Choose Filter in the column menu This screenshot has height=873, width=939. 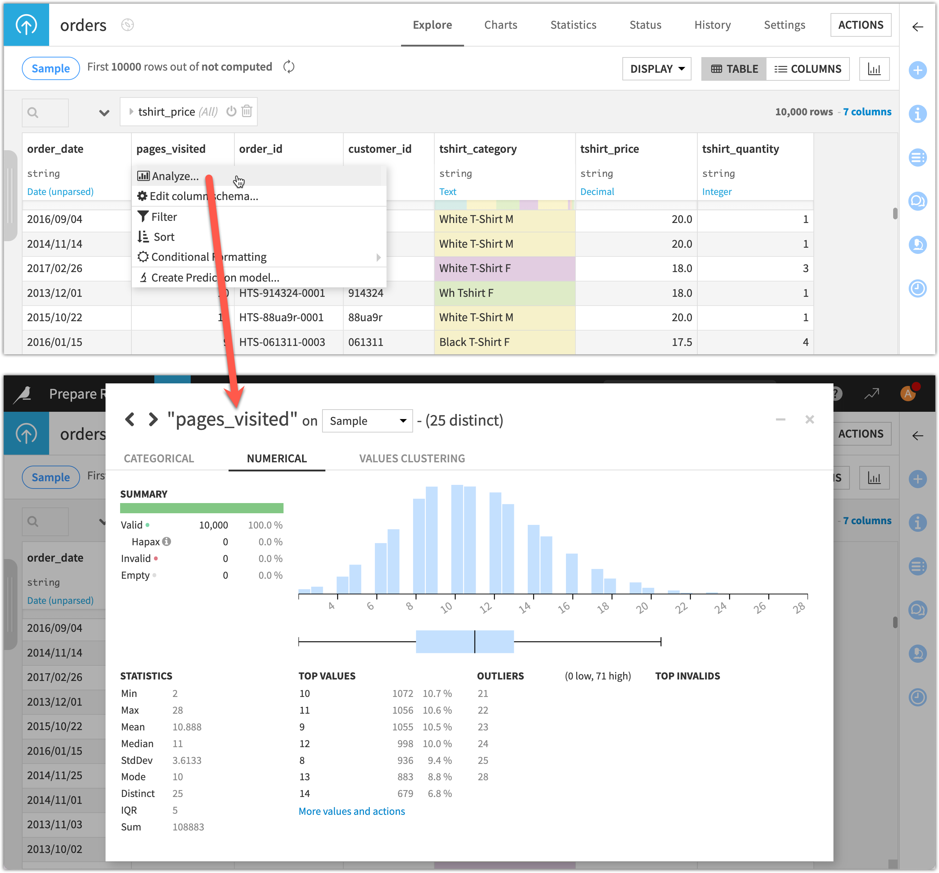tap(259, 217)
